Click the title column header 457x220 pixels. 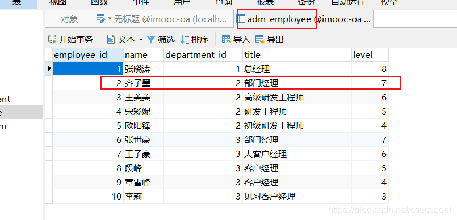pyautogui.click(x=297, y=54)
